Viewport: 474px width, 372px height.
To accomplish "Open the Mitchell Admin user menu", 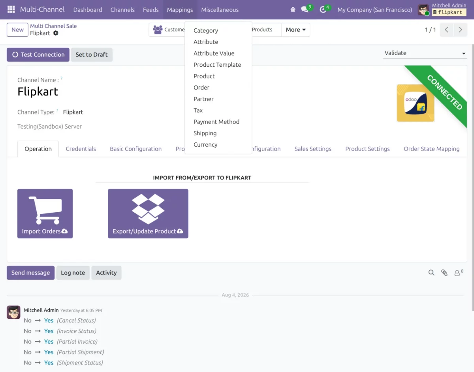I will point(442,9).
